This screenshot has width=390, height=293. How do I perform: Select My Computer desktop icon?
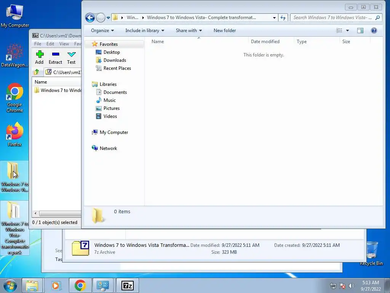click(x=15, y=16)
